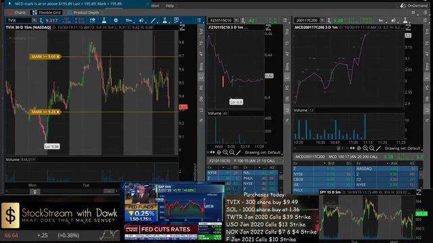Toggle PS side panel on F210115C10 chart
The width and height of the screenshot is (433, 243).
[287, 88]
